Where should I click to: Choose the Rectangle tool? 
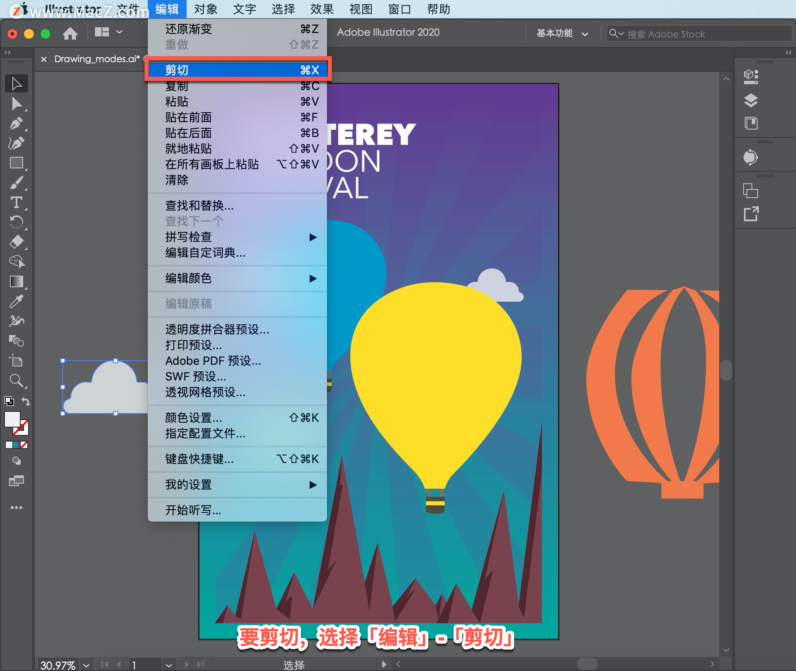click(16, 163)
